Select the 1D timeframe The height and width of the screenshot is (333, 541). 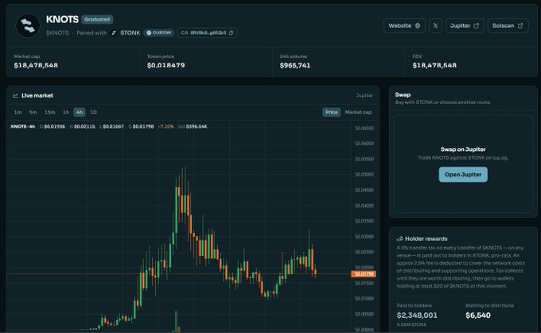tap(93, 112)
